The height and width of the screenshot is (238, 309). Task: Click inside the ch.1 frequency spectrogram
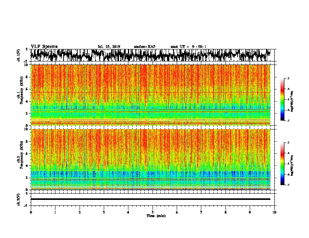coord(150,95)
